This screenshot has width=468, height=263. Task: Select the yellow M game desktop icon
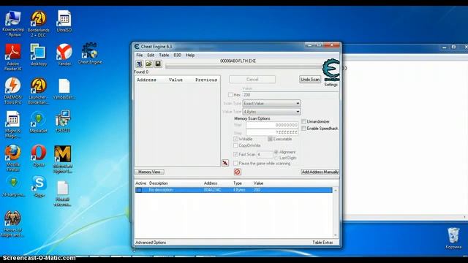click(63, 159)
